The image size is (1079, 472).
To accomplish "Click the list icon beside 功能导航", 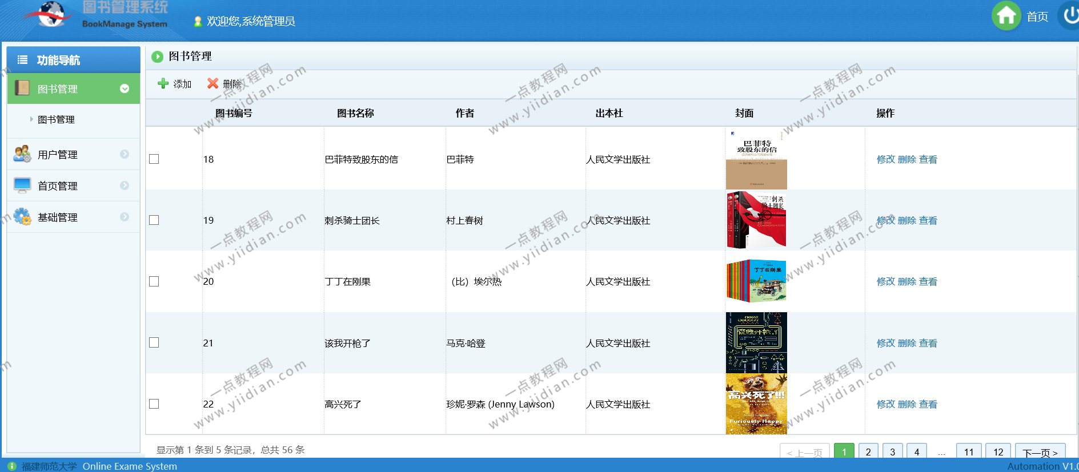I will click(23, 59).
